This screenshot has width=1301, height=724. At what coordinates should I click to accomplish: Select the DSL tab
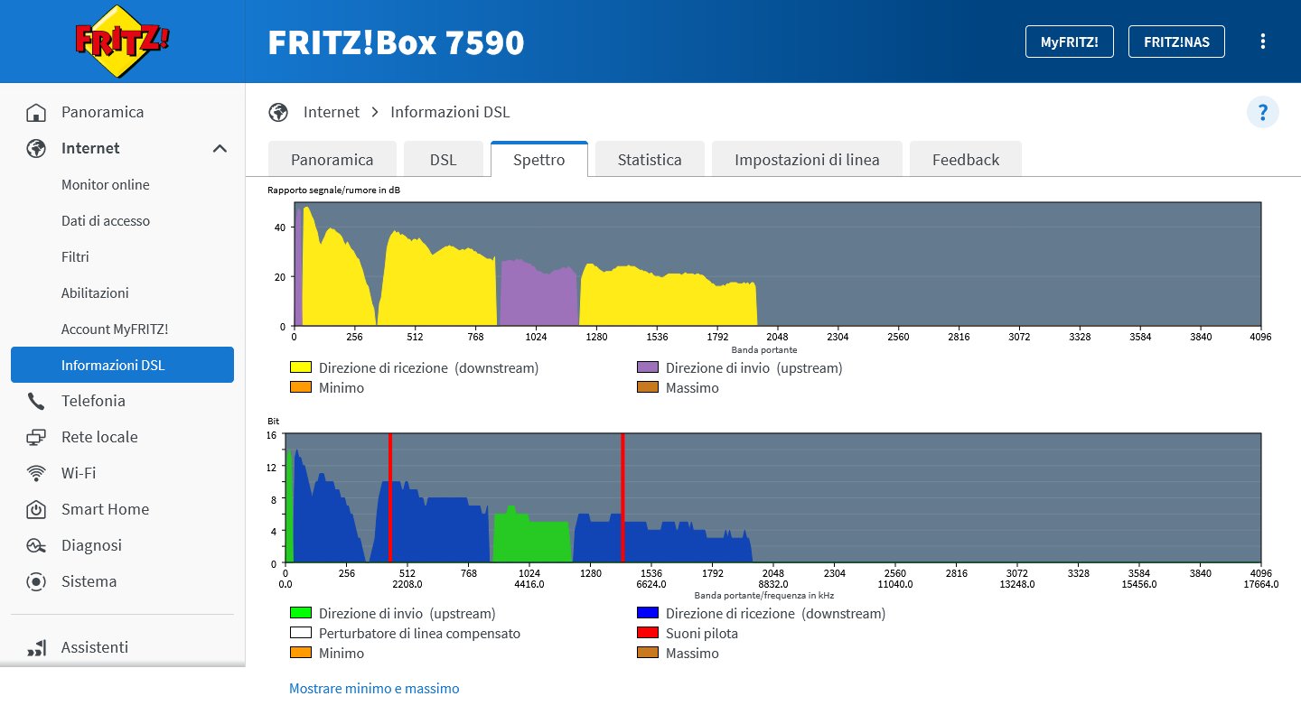pyautogui.click(x=443, y=160)
